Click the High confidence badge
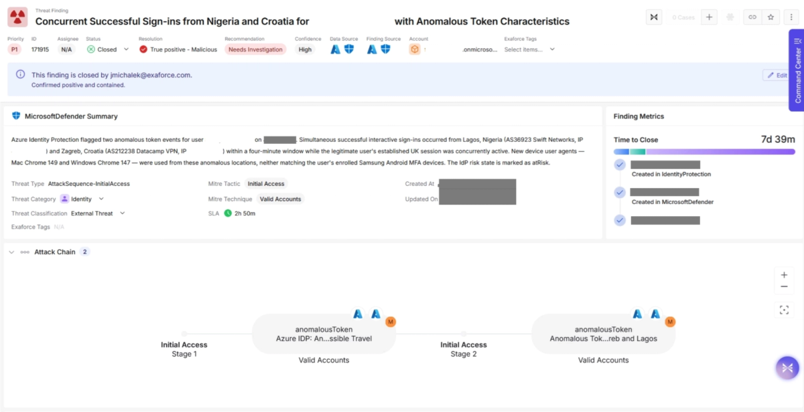The width and height of the screenshot is (804, 412). [x=306, y=49]
